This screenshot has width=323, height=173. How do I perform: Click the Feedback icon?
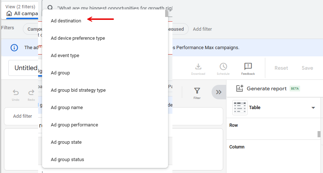pos(248,67)
